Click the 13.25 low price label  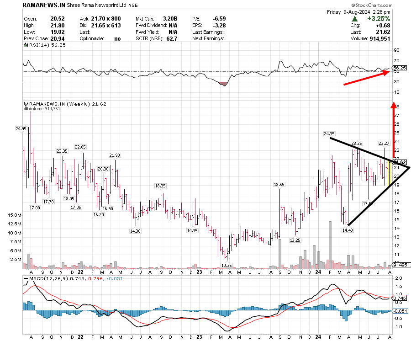[x=295, y=240]
